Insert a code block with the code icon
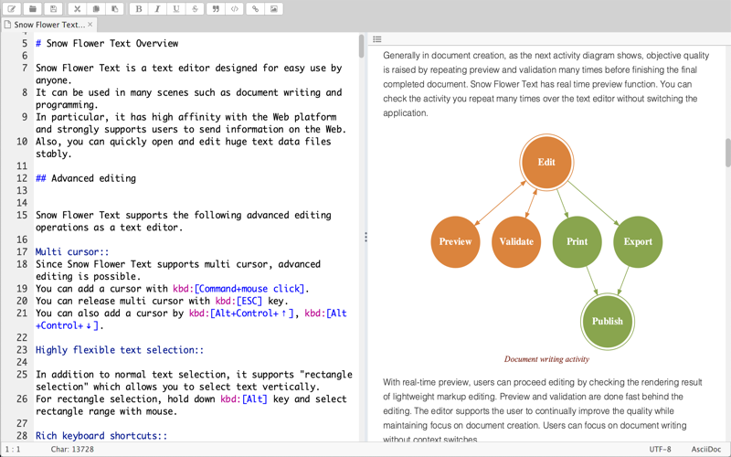Screen dimensions: 731x457 click(235, 9)
